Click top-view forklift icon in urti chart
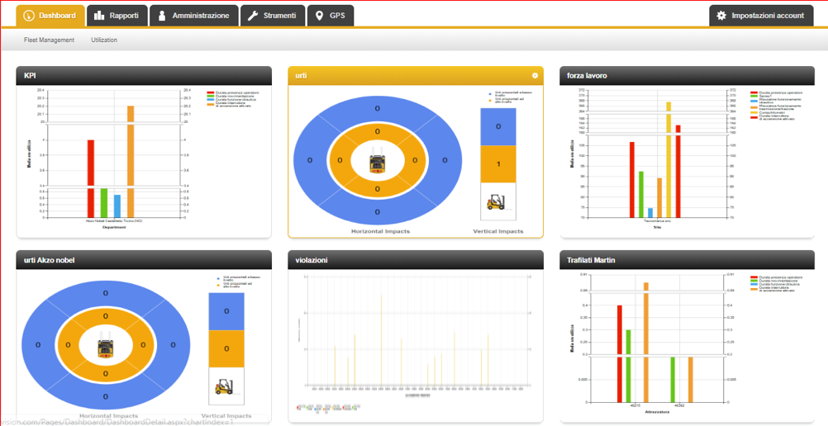Image resolution: width=828 pixels, height=426 pixels. (x=378, y=162)
